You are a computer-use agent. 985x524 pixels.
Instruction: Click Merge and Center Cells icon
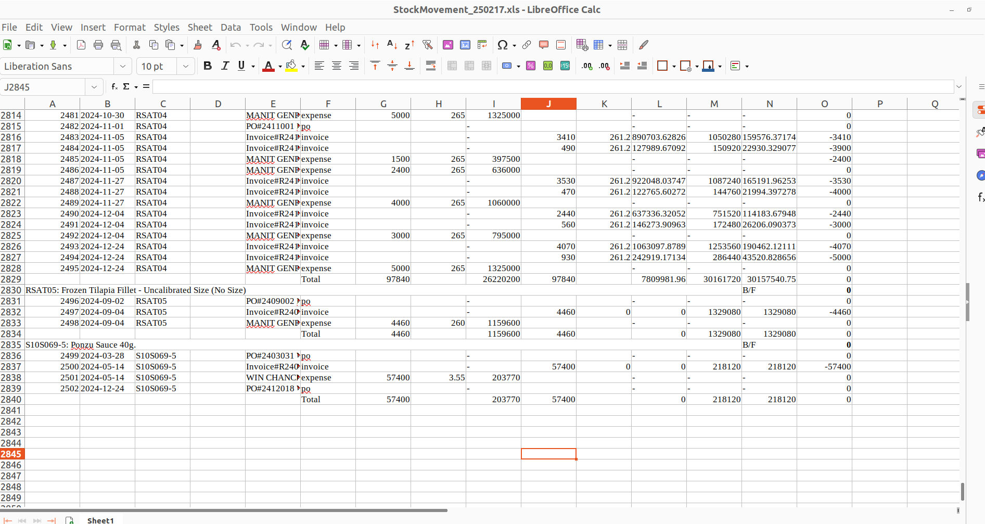pos(452,66)
